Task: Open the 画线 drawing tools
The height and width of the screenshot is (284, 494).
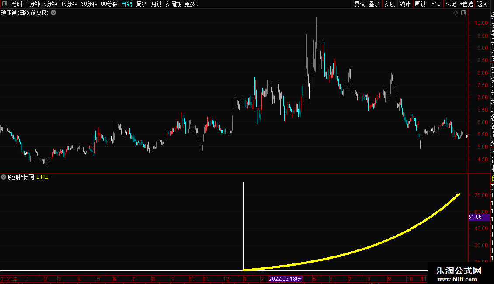Action: pyautogui.click(x=420, y=4)
